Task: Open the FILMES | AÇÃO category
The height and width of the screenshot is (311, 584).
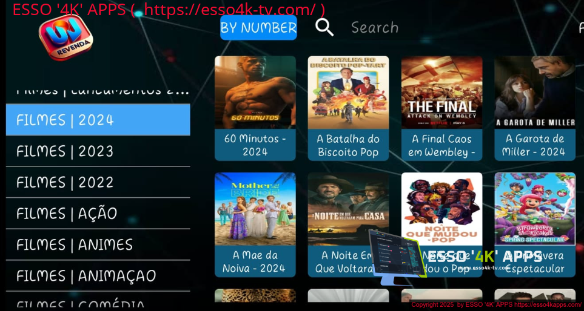Action: click(x=98, y=214)
